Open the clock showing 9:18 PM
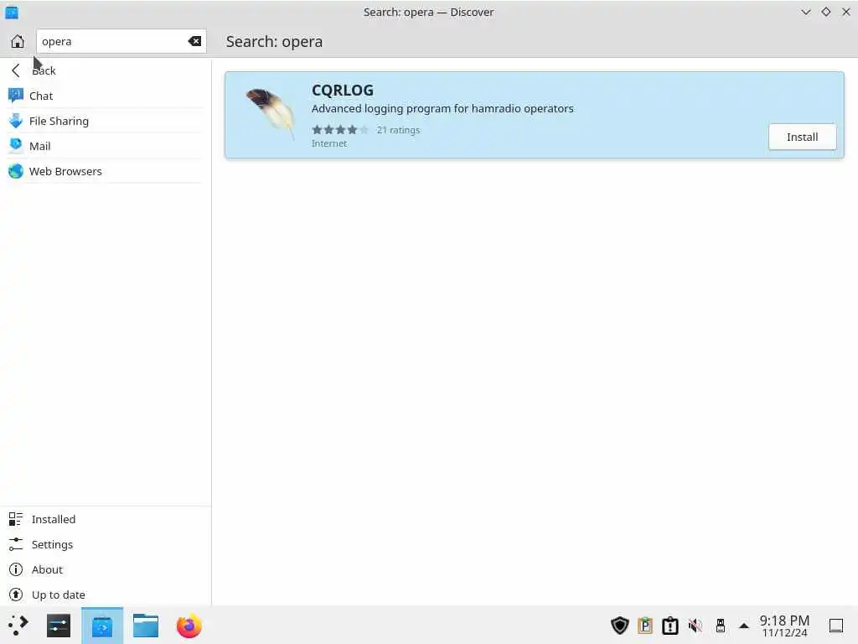The height and width of the screenshot is (644, 858). [x=784, y=626]
